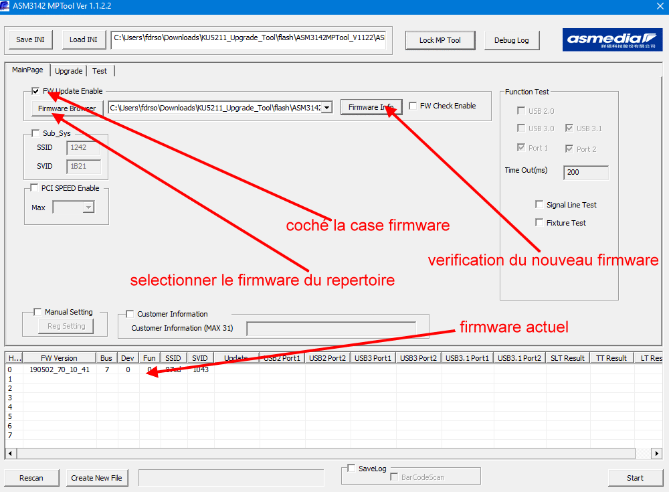Click the Dev column header
The height and width of the screenshot is (492, 669).
click(128, 358)
